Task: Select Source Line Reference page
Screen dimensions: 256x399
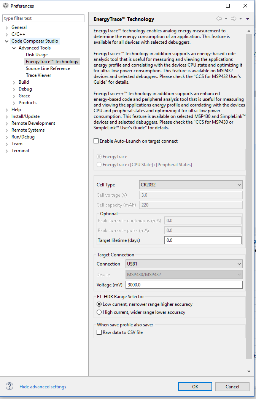Action: [x=48, y=68]
